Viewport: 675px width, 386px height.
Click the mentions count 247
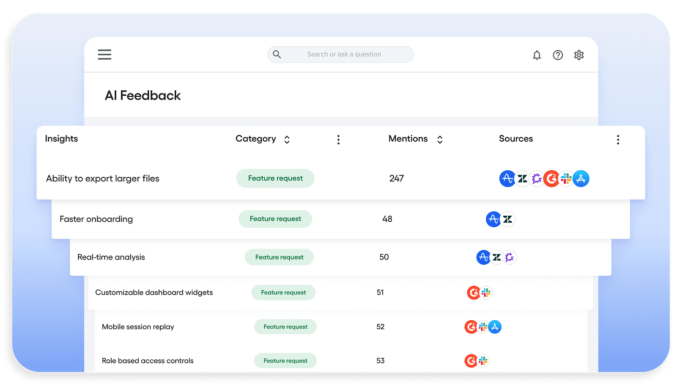point(396,178)
